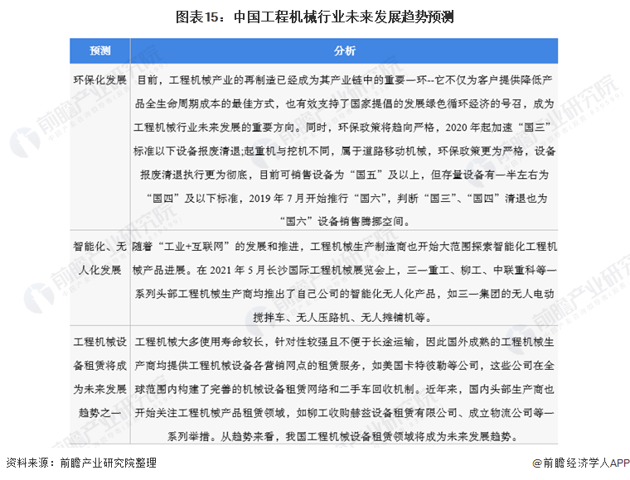The image size is (630, 480).
Task: Click the 智能化、无人化发展 row label
Action: click(x=100, y=258)
